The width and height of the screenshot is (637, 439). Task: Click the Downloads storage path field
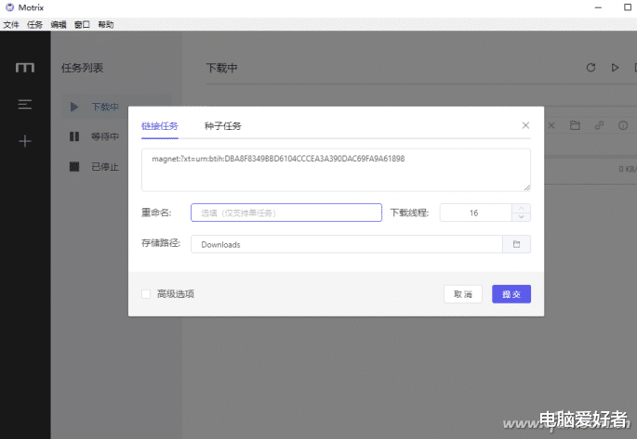coord(347,244)
